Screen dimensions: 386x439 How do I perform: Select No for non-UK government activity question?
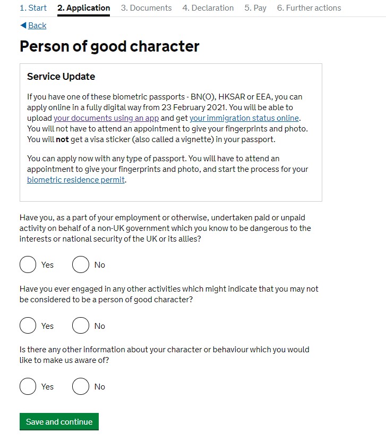pyautogui.click(x=81, y=264)
